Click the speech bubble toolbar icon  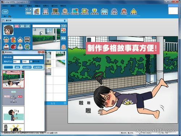click(104, 11)
